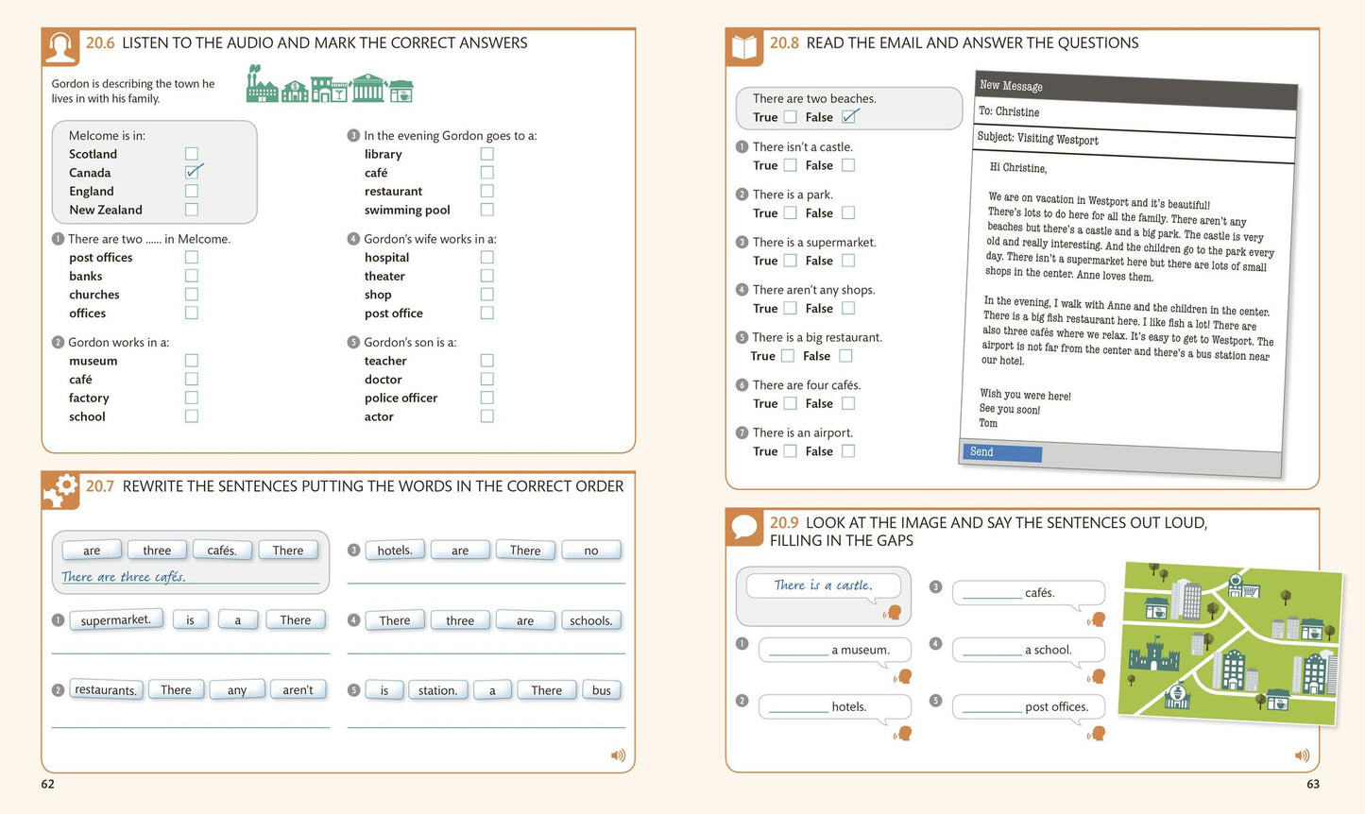Click speaking head icon under 'a museum' bubble
This screenshot has width=1365, height=814.
tap(904, 676)
